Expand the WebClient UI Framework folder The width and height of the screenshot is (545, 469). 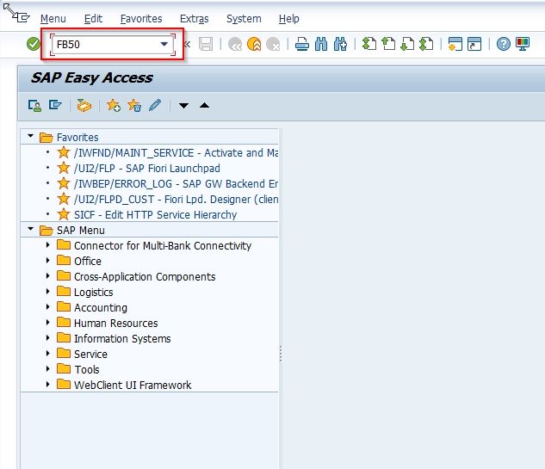(48, 384)
